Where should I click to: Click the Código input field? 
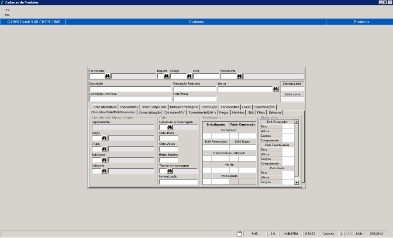tap(179, 76)
